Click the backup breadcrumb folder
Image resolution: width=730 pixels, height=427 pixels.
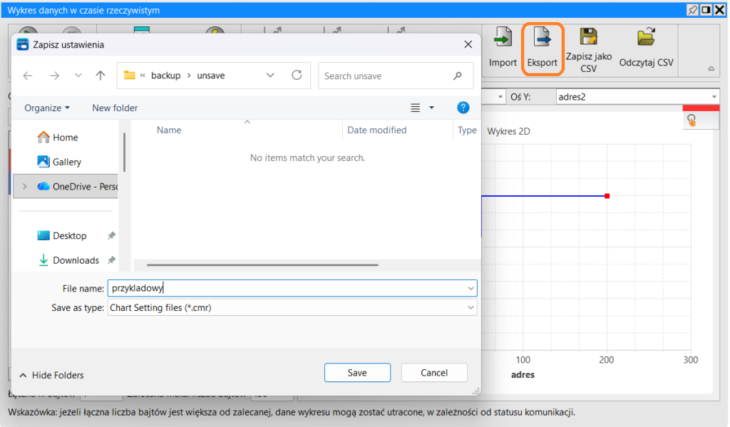coord(165,76)
